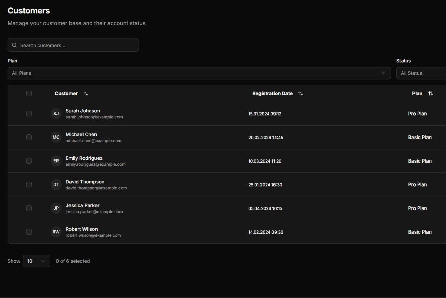Click the name Emily Rodriguez
446x298 pixels.
[84, 158]
